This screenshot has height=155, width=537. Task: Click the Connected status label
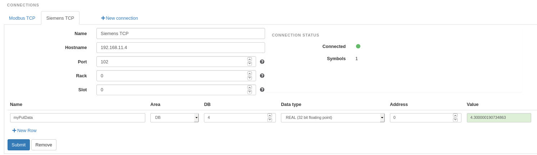pos(334,47)
